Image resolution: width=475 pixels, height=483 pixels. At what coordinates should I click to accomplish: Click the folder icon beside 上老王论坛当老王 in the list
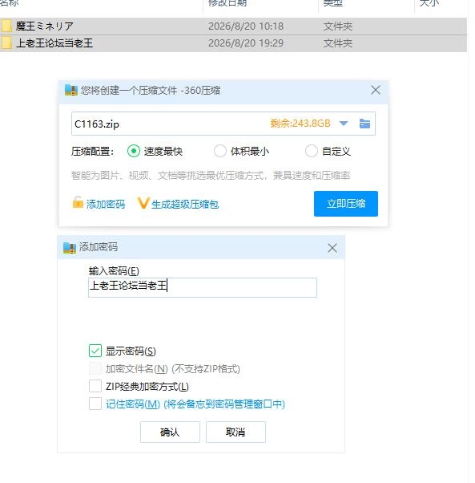(x=6, y=43)
